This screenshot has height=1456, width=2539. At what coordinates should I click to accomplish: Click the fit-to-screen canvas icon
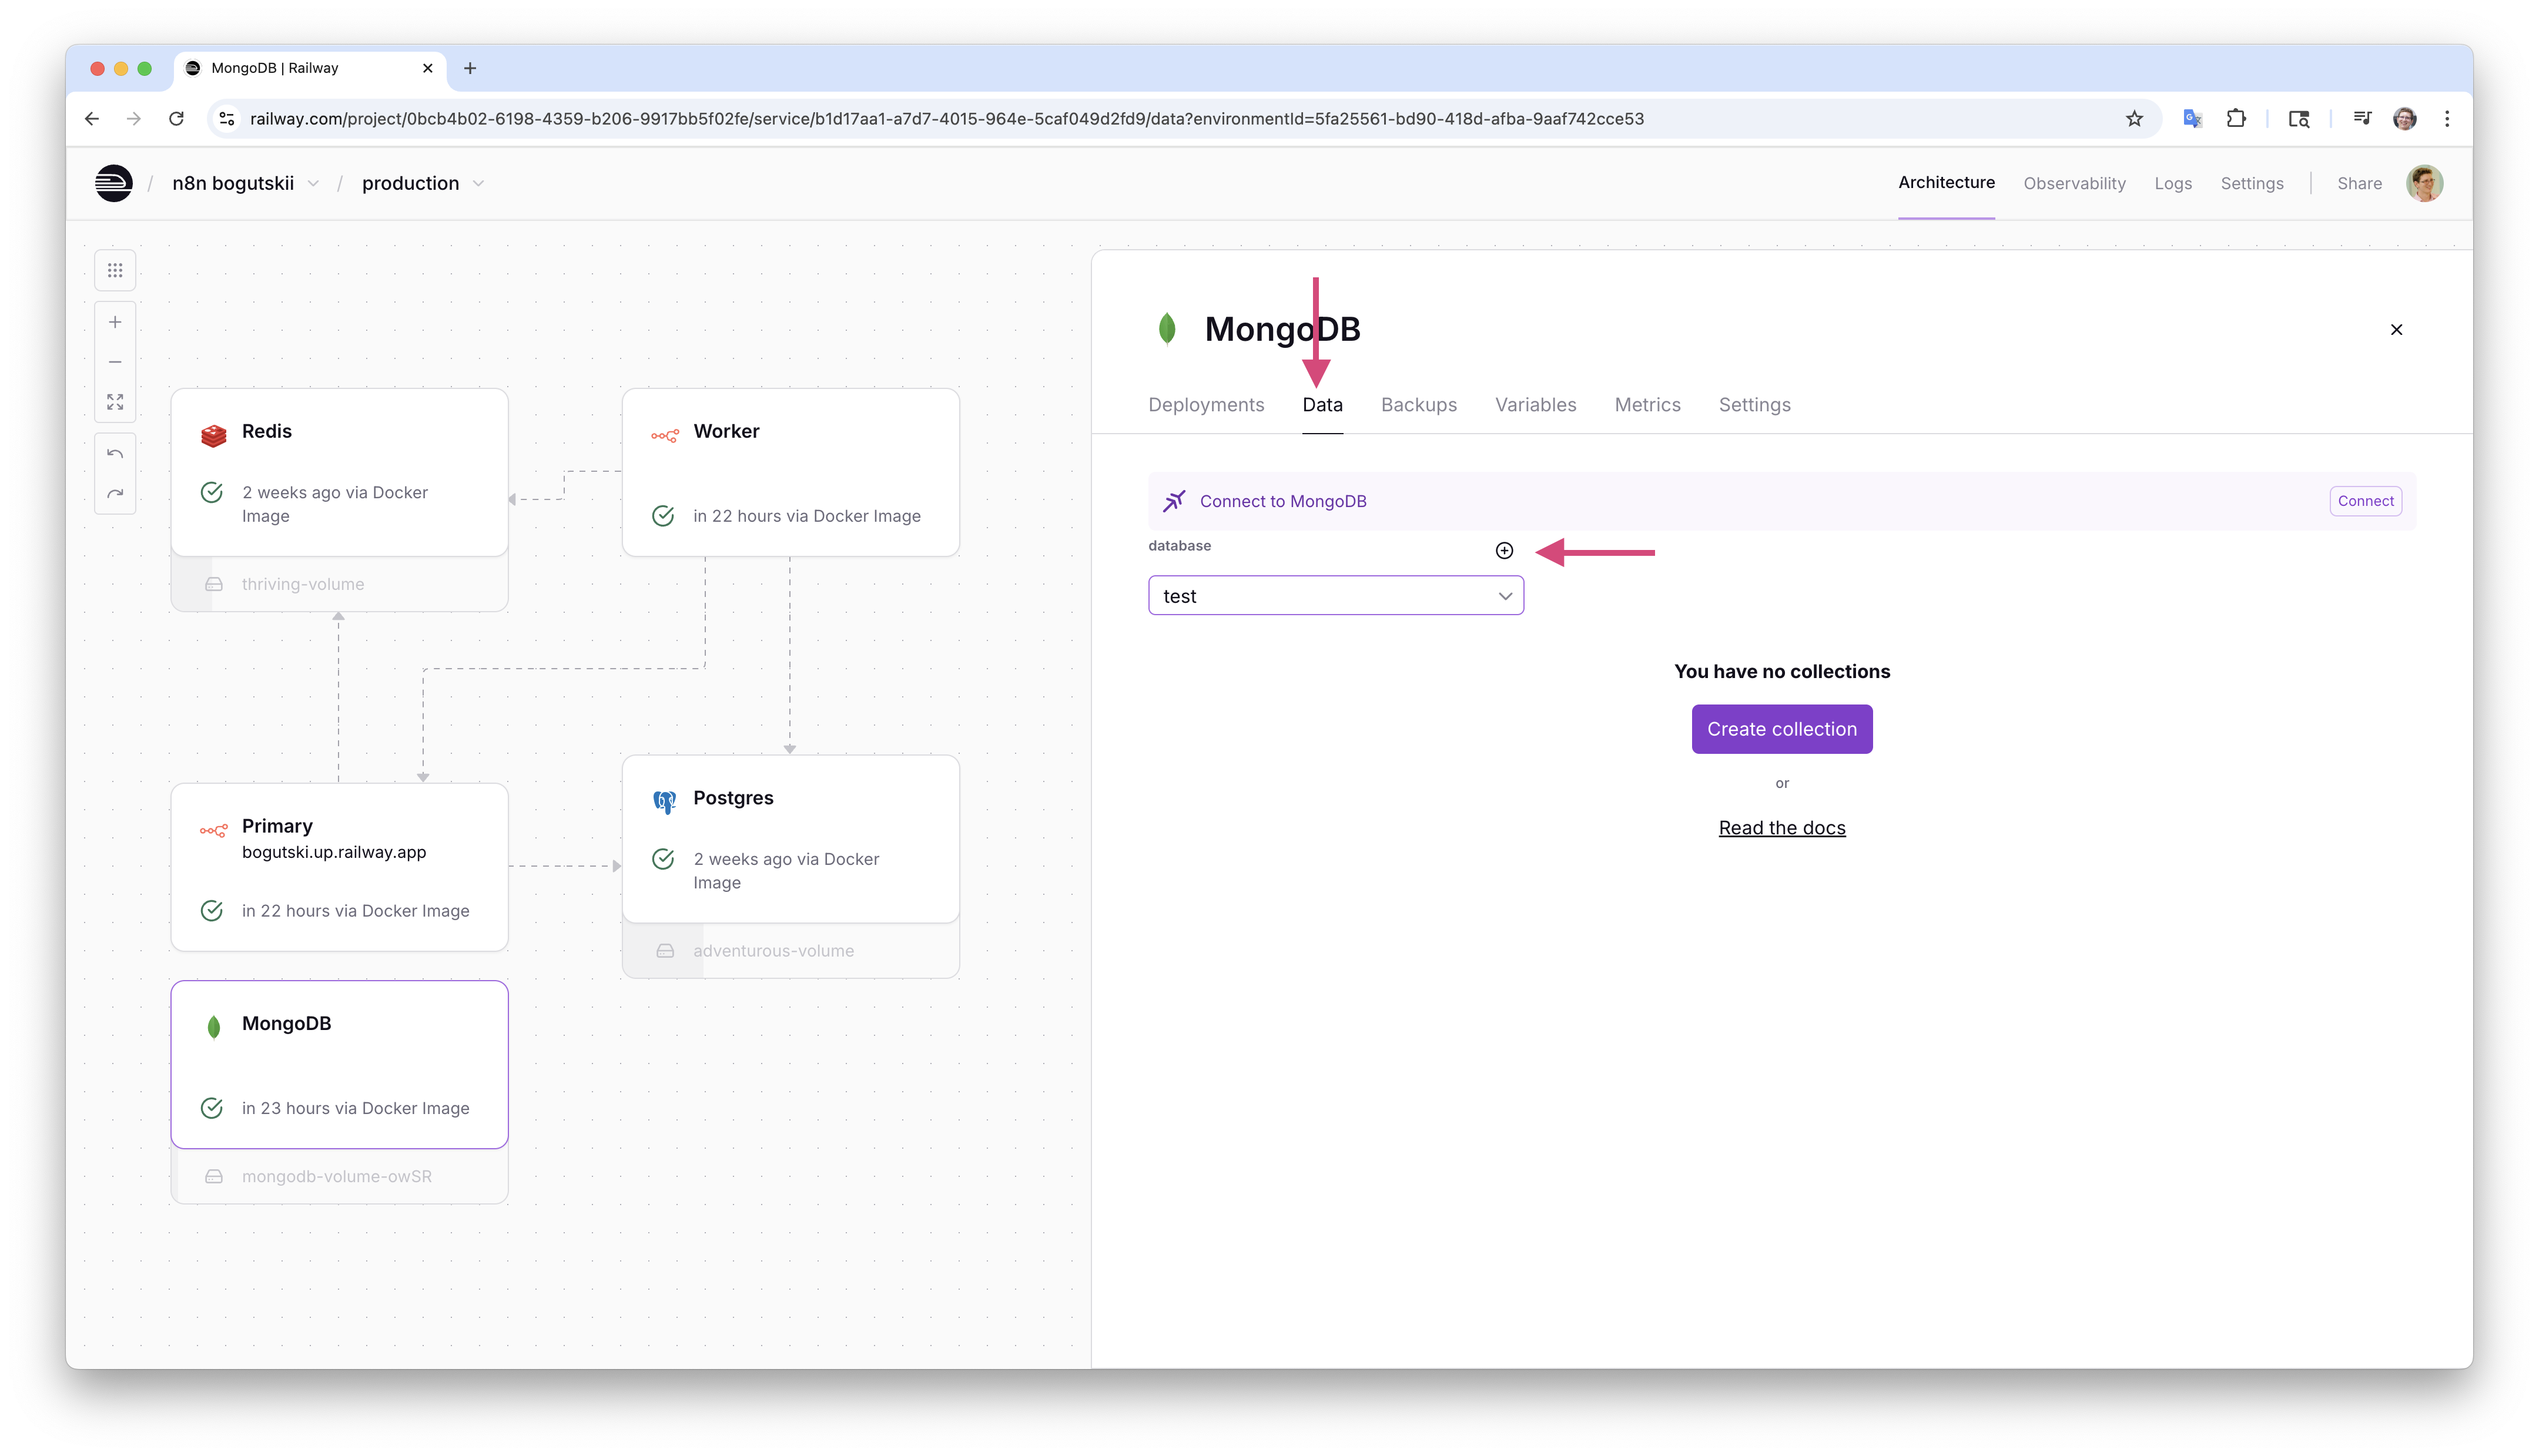[x=115, y=402]
